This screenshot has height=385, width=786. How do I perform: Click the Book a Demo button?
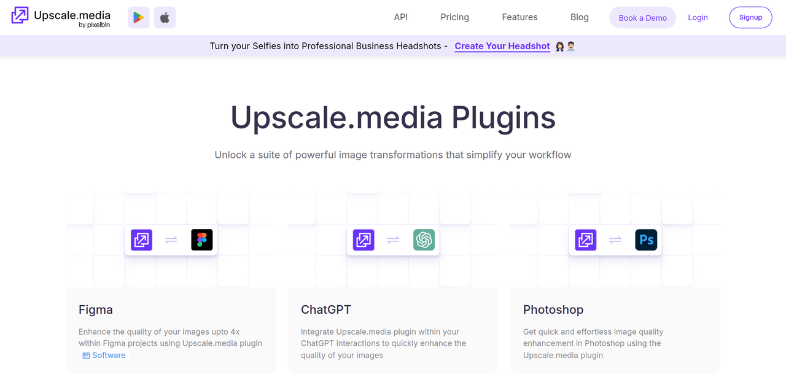pos(643,18)
